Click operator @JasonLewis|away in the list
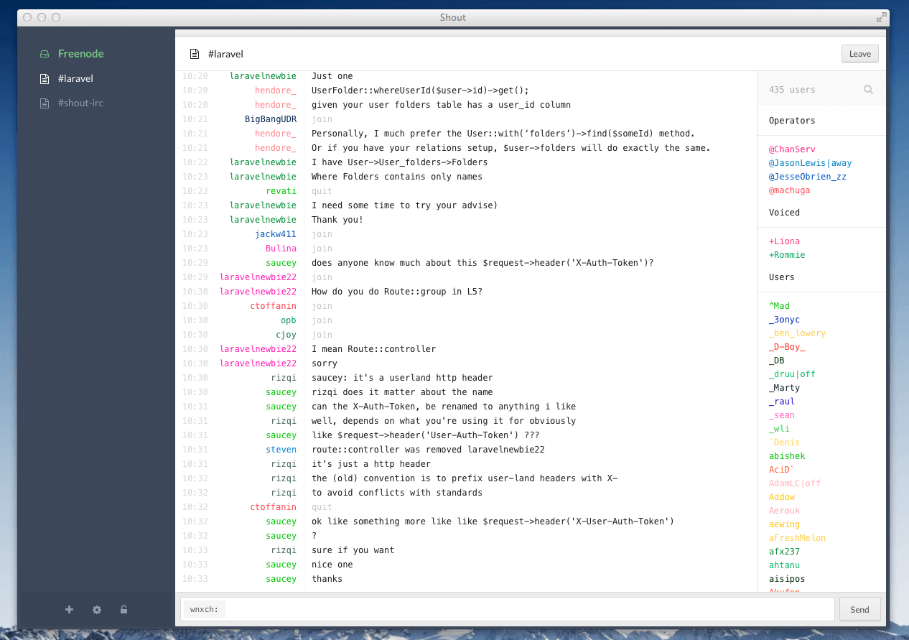909x640 pixels. point(810,163)
